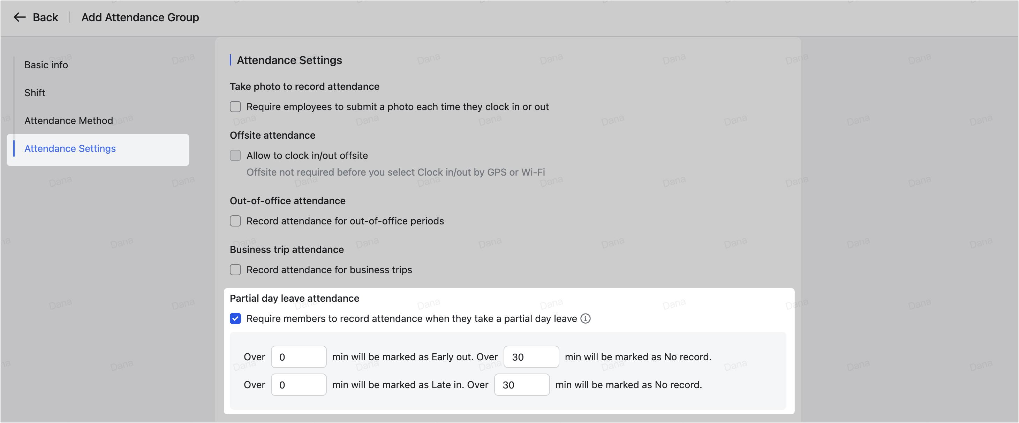The width and height of the screenshot is (1019, 423).
Task: Select Attendance Method in the sidebar
Action: click(x=68, y=121)
